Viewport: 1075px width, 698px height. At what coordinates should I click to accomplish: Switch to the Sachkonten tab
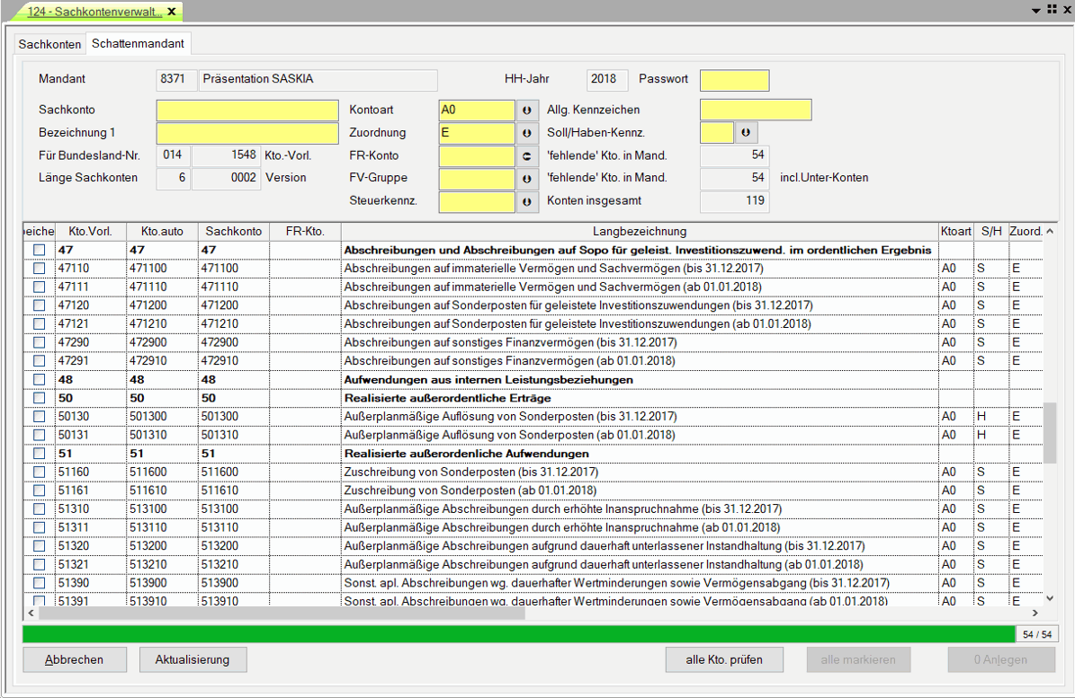[49, 44]
